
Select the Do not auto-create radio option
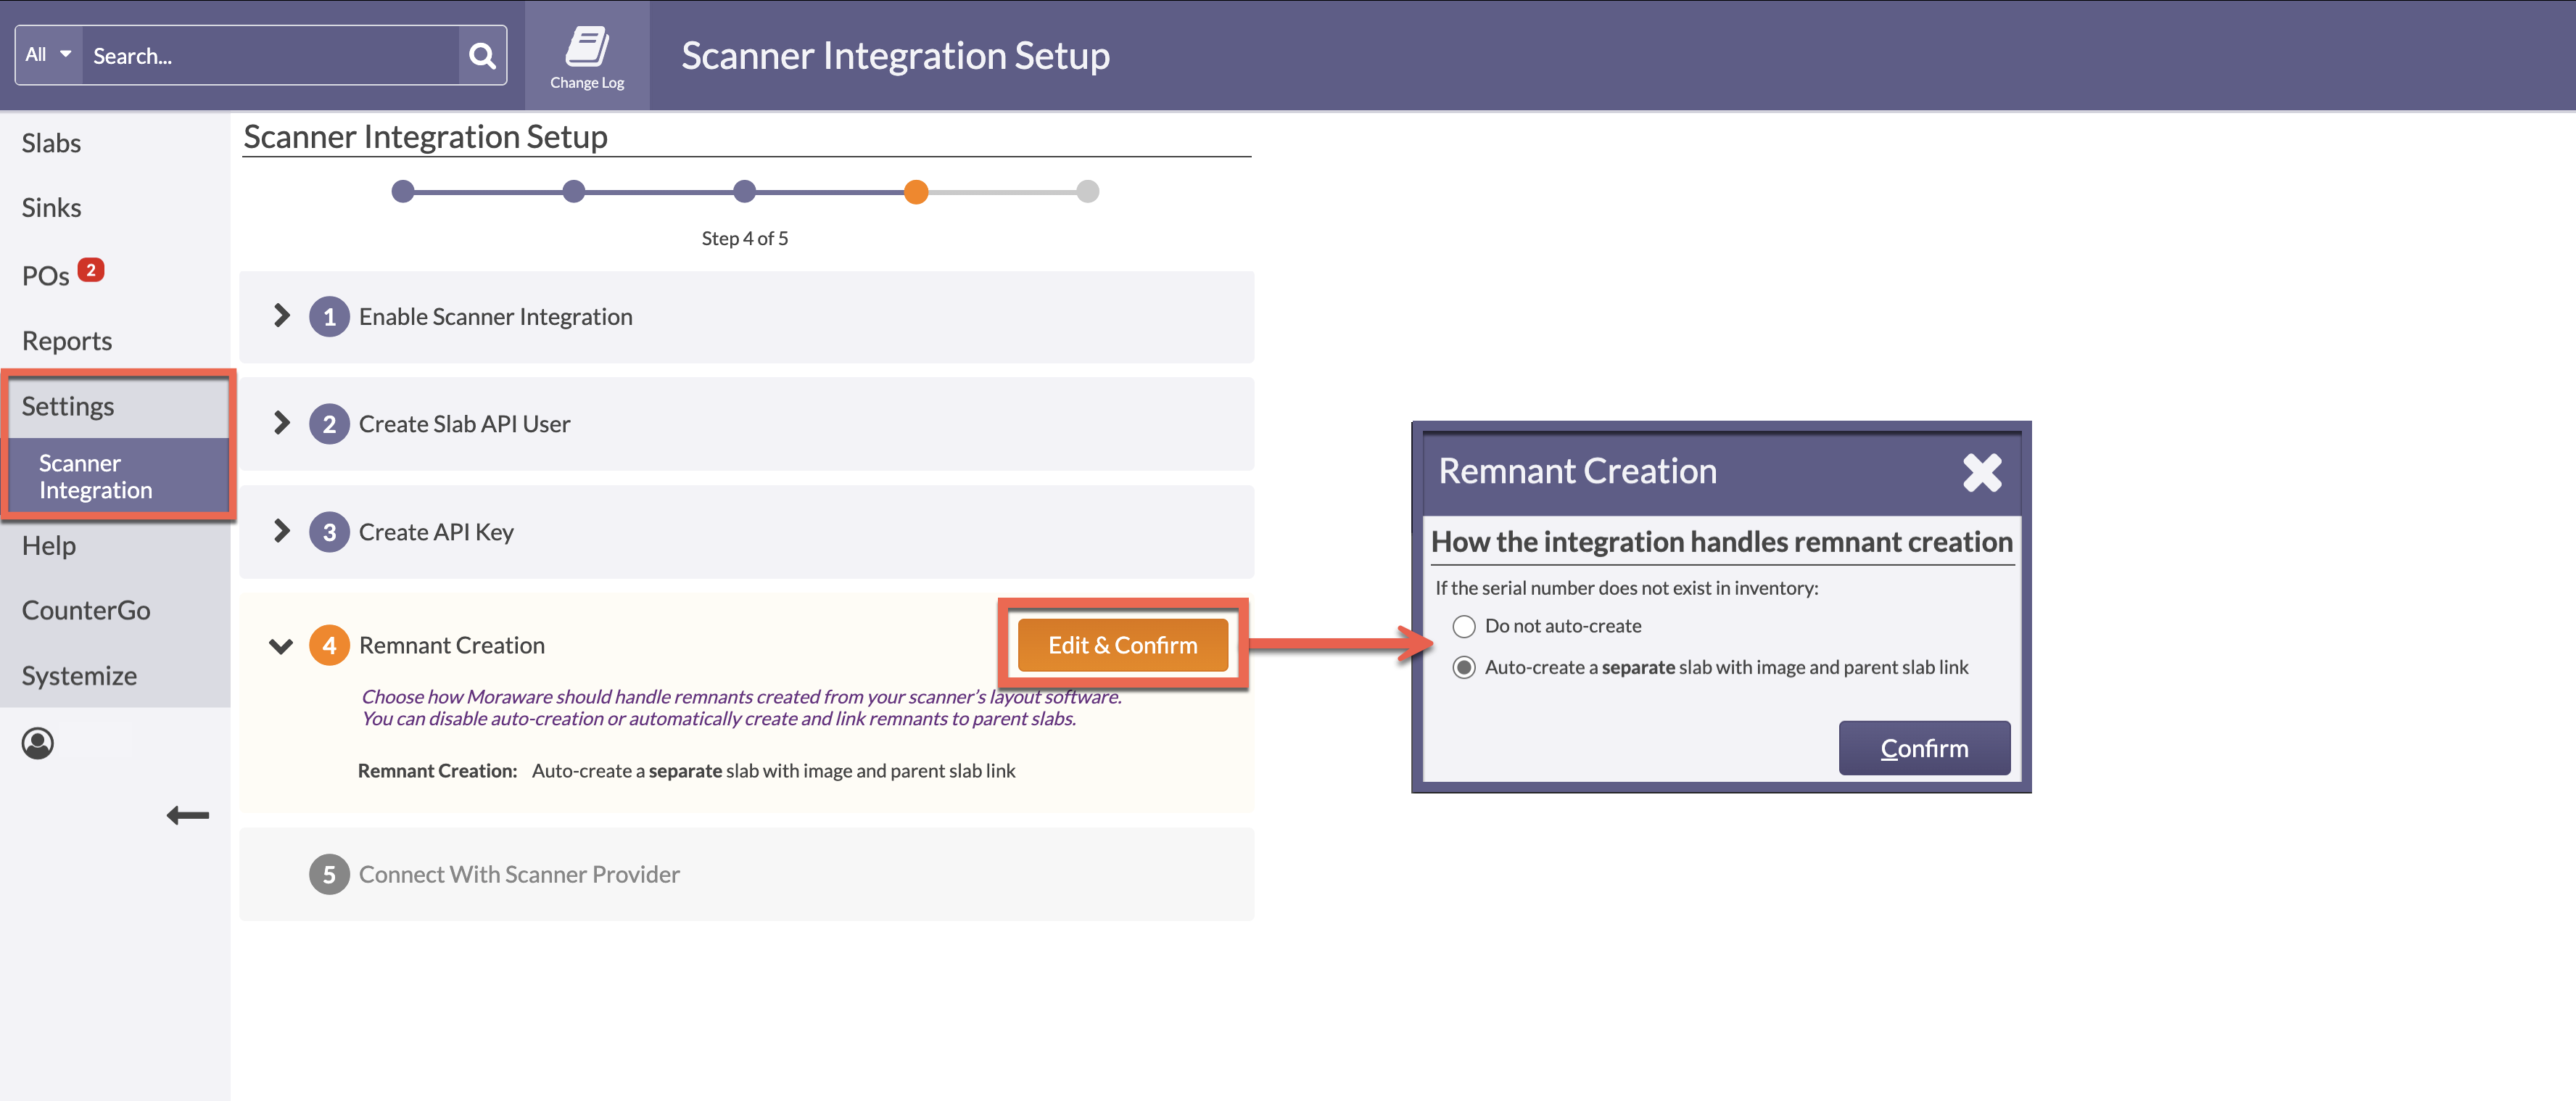pyautogui.click(x=1464, y=626)
